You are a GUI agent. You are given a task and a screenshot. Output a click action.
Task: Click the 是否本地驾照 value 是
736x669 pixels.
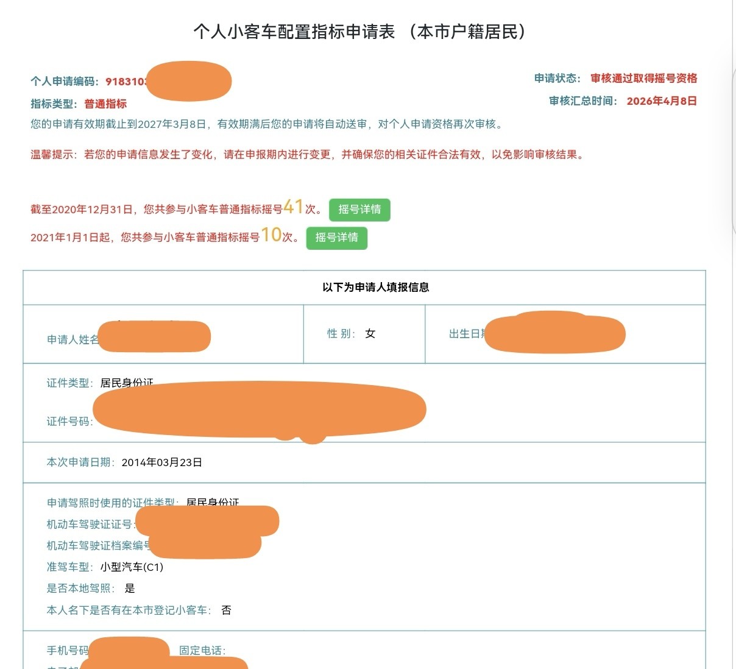click(x=130, y=589)
